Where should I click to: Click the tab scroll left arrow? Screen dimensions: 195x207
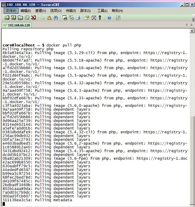[187, 25]
